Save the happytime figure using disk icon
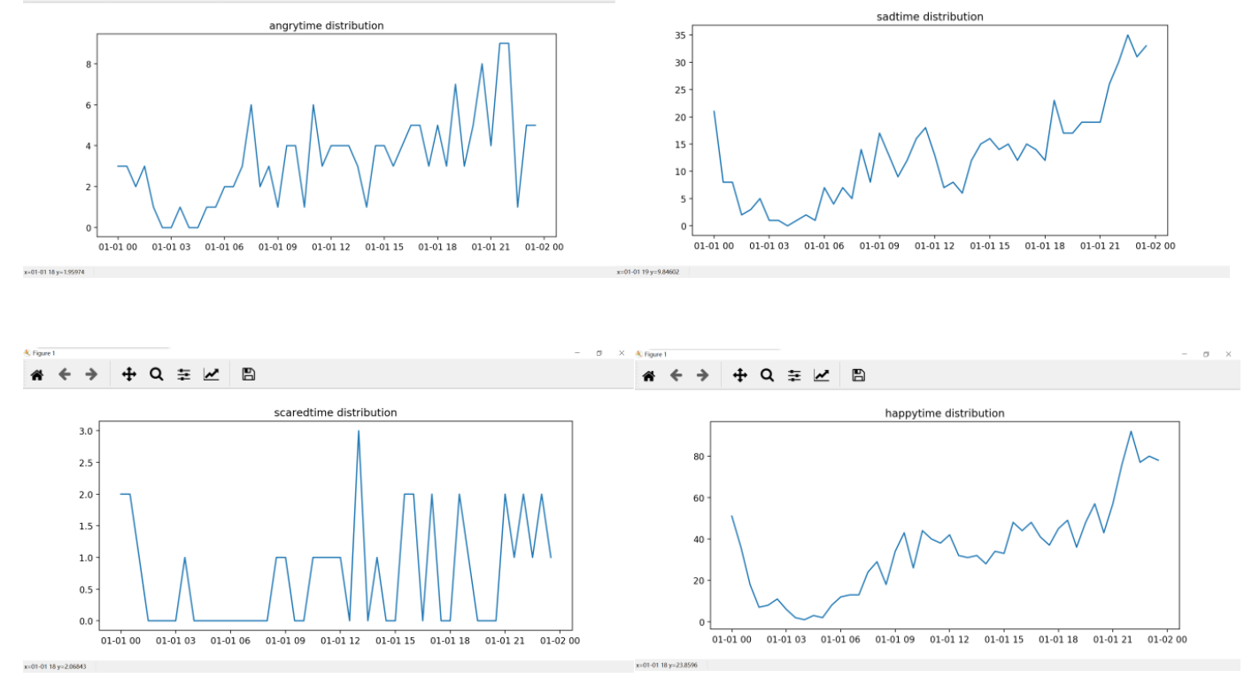 point(858,375)
